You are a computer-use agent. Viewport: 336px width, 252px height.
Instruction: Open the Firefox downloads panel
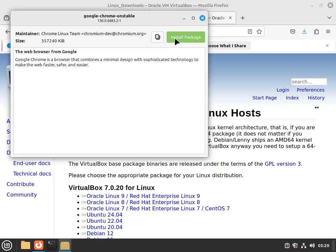(304, 31)
